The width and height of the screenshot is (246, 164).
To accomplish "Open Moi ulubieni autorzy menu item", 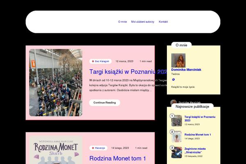I will pos(143,22).
